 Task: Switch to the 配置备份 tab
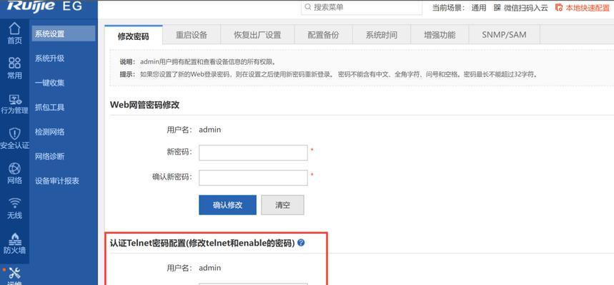coord(323,35)
